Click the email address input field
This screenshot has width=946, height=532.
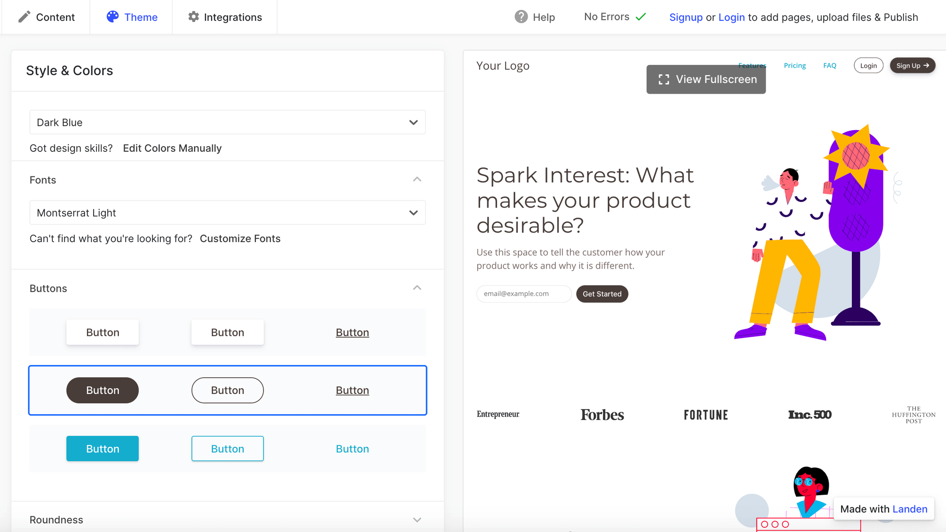pos(524,294)
